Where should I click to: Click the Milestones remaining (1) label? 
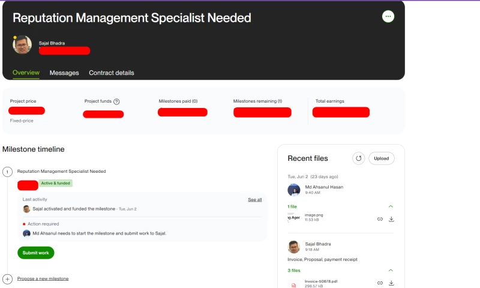click(257, 101)
